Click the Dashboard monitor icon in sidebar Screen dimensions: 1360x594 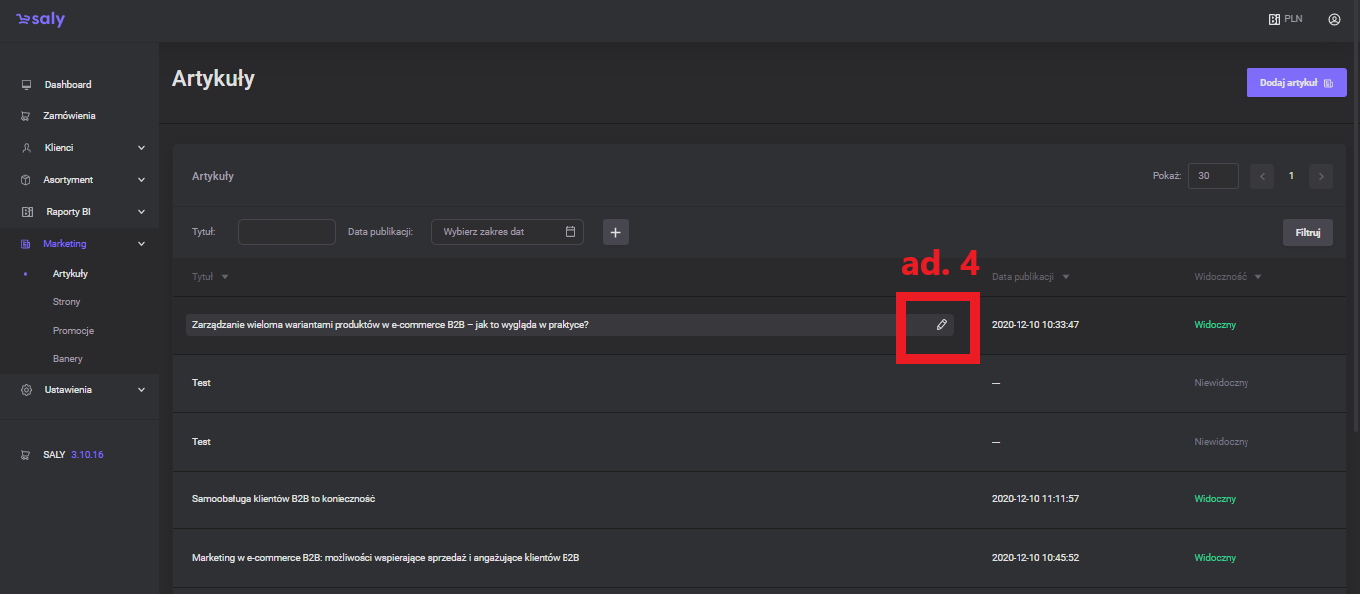(27, 85)
